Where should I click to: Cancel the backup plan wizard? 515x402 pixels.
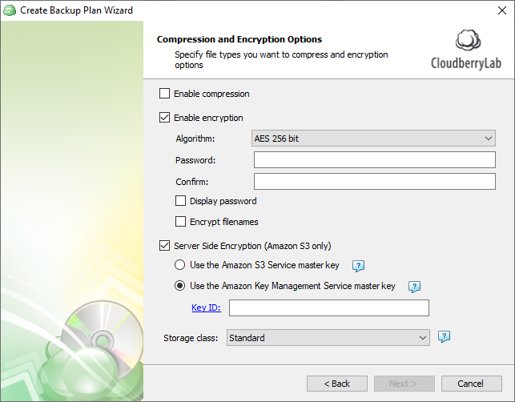point(471,384)
